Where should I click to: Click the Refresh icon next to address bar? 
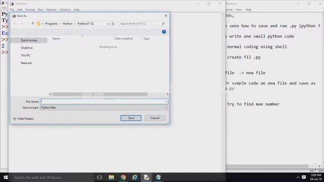pyautogui.click(x=113, y=24)
